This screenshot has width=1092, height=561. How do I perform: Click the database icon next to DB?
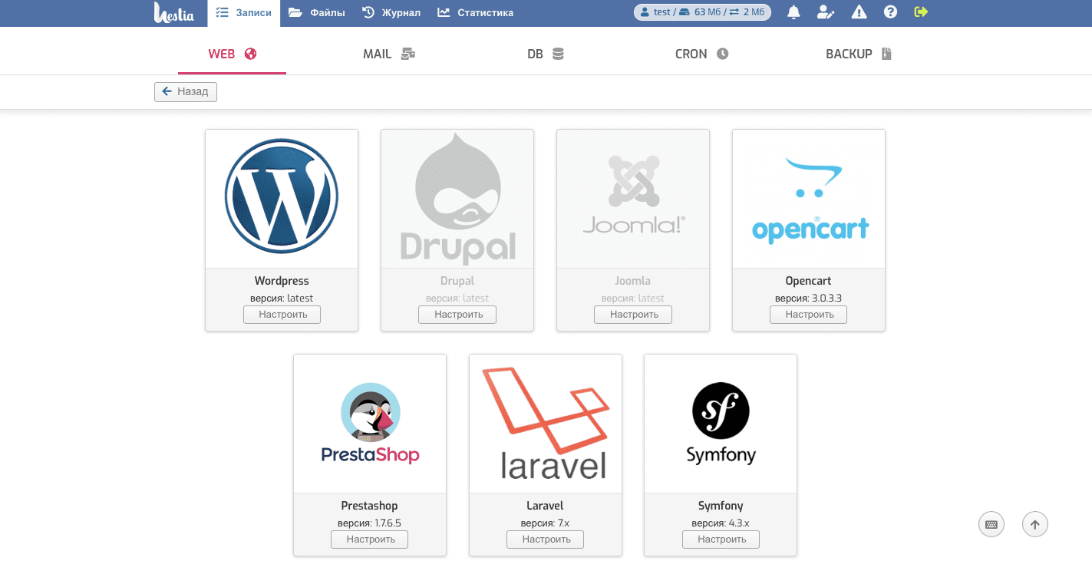coord(558,54)
